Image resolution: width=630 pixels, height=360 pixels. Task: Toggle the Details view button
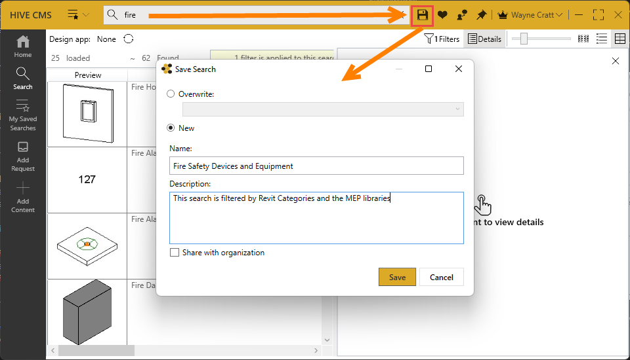pyautogui.click(x=484, y=39)
